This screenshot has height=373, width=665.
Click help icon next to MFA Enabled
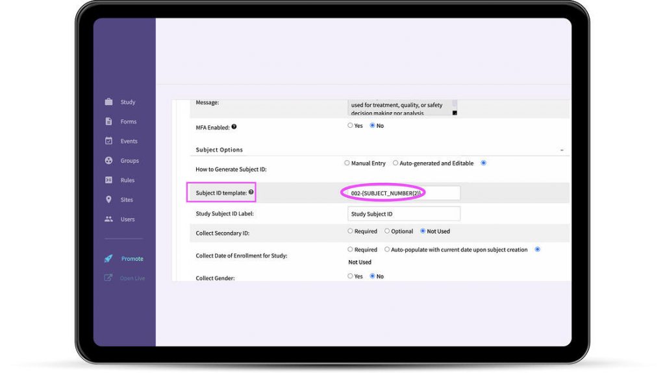click(234, 126)
